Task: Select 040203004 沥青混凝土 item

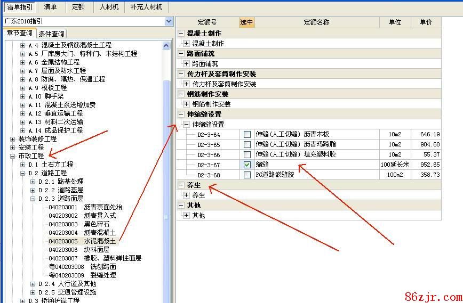Action: coord(82,233)
